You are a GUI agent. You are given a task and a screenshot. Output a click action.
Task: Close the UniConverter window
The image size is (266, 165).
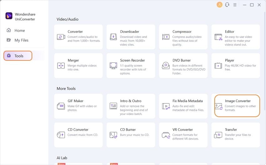tap(259, 5)
